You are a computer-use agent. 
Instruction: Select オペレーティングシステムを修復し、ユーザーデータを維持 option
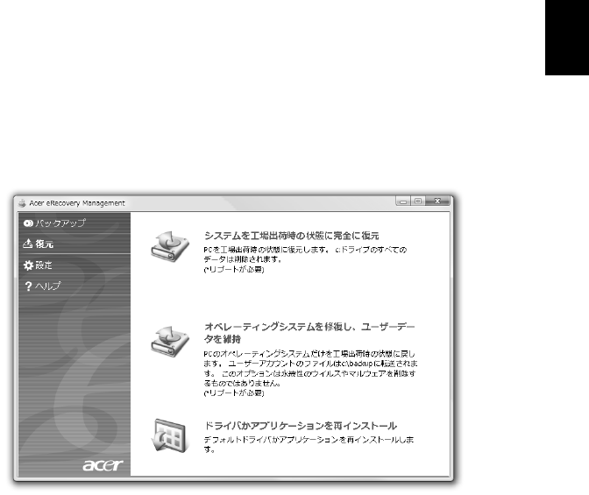[309, 333]
